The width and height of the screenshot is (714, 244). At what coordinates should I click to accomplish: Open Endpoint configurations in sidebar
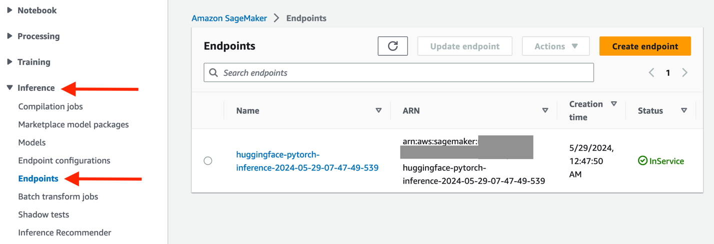(x=64, y=161)
